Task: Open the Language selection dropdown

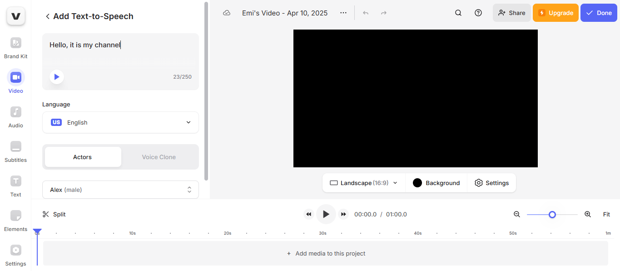Action: click(120, 122)
